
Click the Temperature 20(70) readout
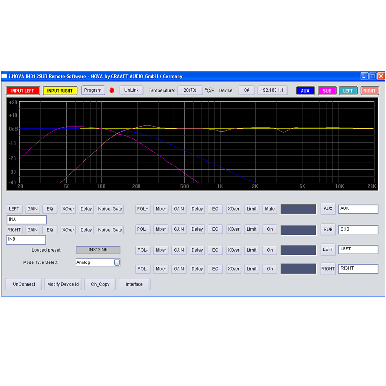tap(190, 90)
